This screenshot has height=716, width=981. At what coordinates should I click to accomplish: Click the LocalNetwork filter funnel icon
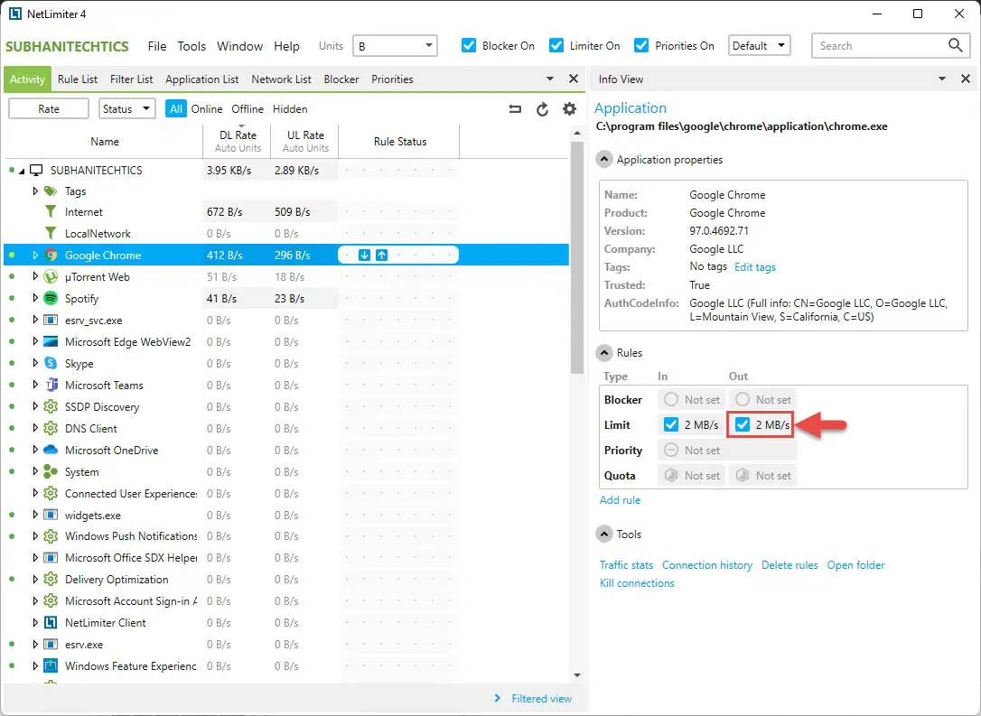tap(51, 233)
